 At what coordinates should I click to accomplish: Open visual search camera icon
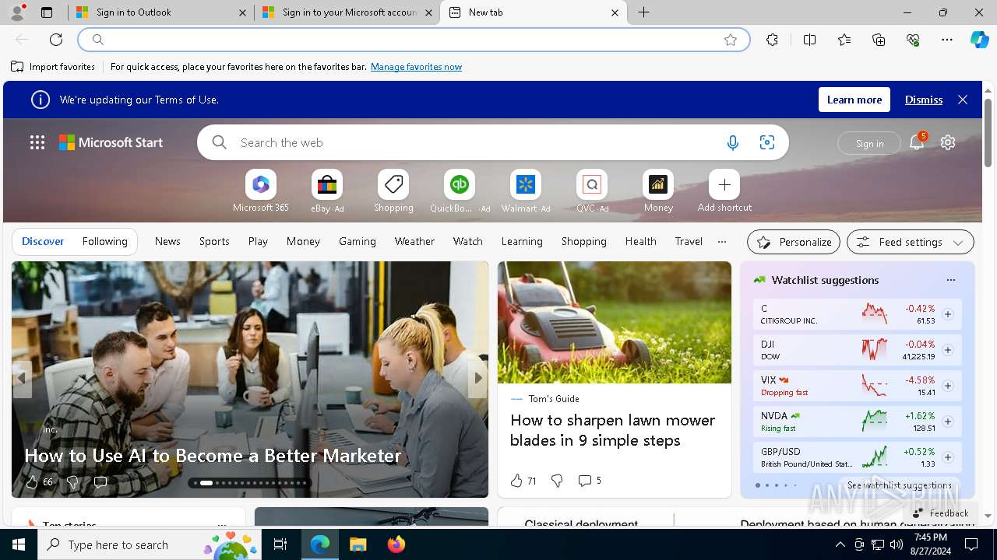[767, 142]
